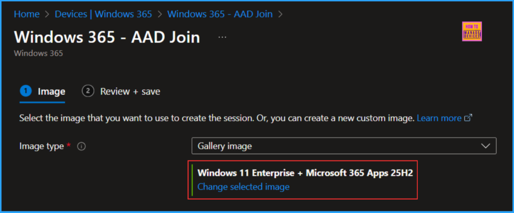Click the How To Manage Devices logo

471,31
